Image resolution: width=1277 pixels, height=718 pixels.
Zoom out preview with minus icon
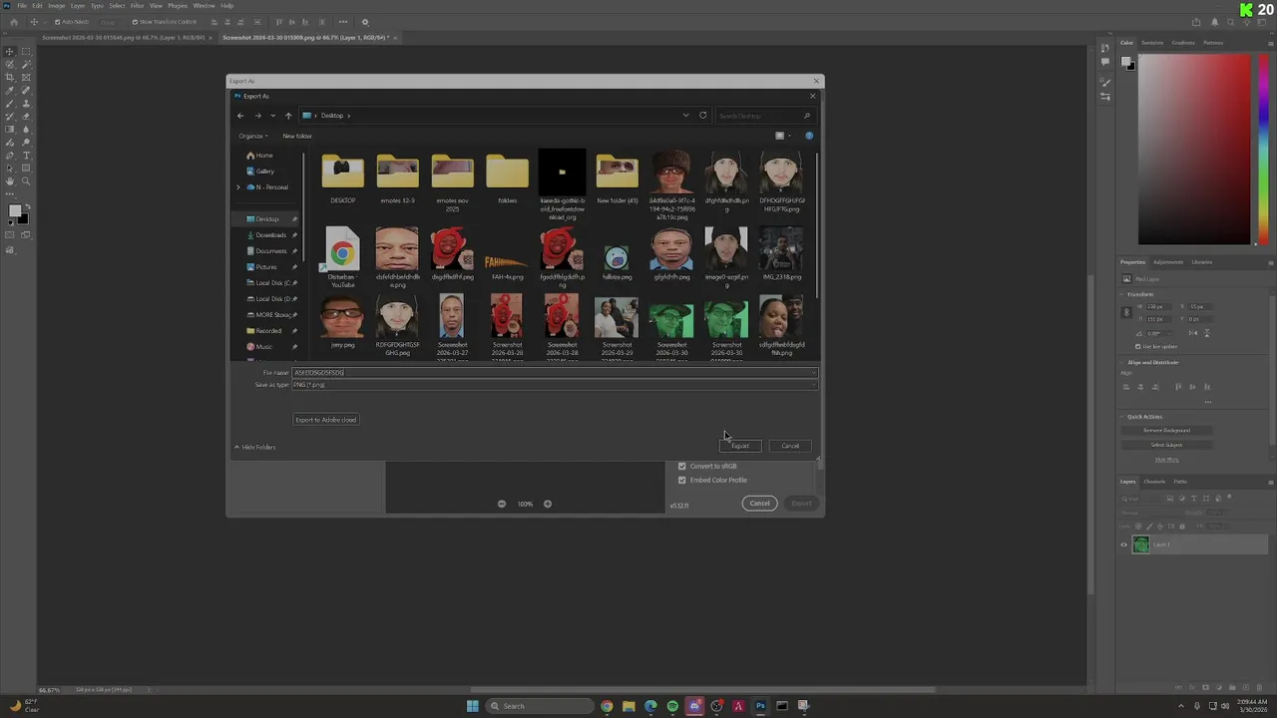pos(502,504)
